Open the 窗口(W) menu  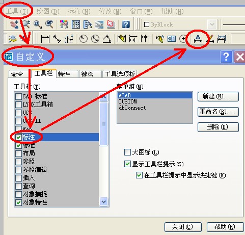point(141,11)
